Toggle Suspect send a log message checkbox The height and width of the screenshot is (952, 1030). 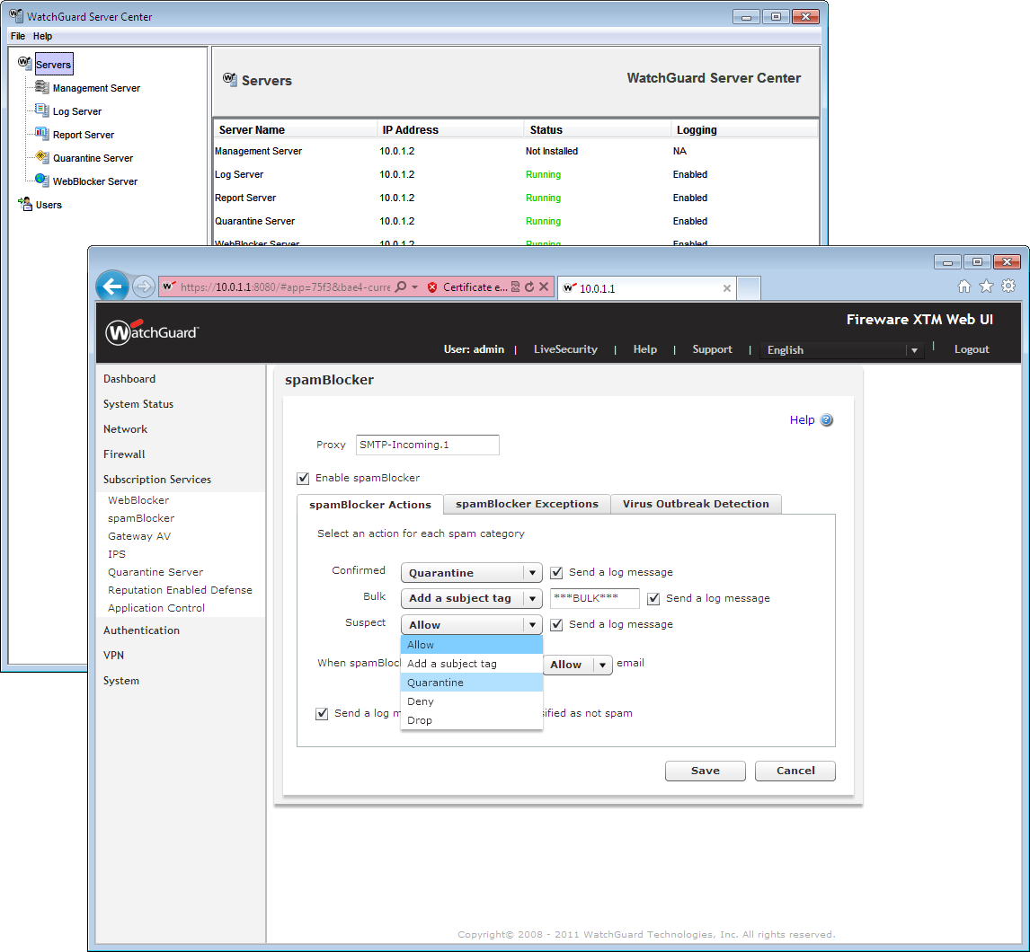[556, 624]
